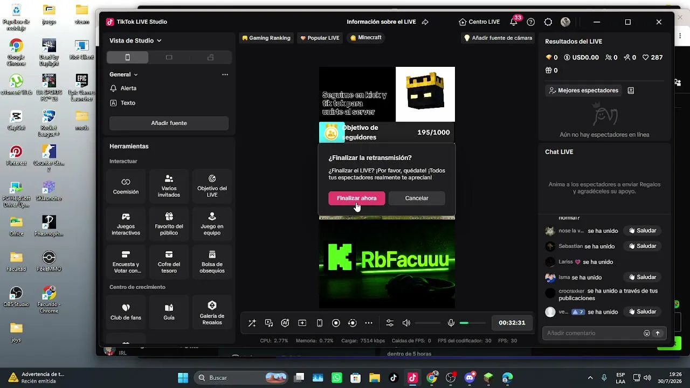Screen dimensions: 690x388
Task: Open the audio mixer settings icon
Action: pos(390,323)
